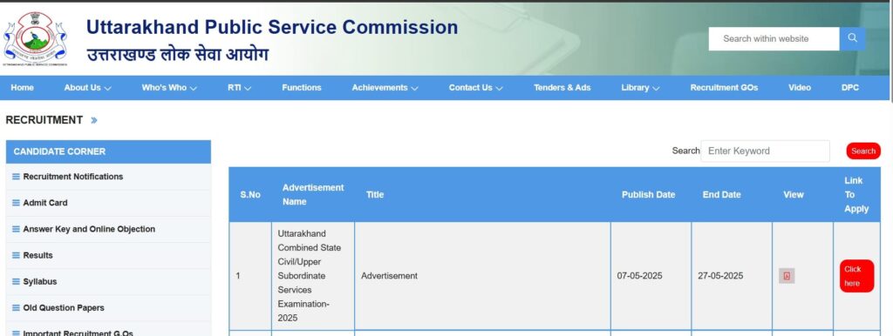Image resolution: width=893 pixels, height=336 pixels.
Task: Click the double-chevron beside RECRUITMENT heading
Action: point(94,120)
